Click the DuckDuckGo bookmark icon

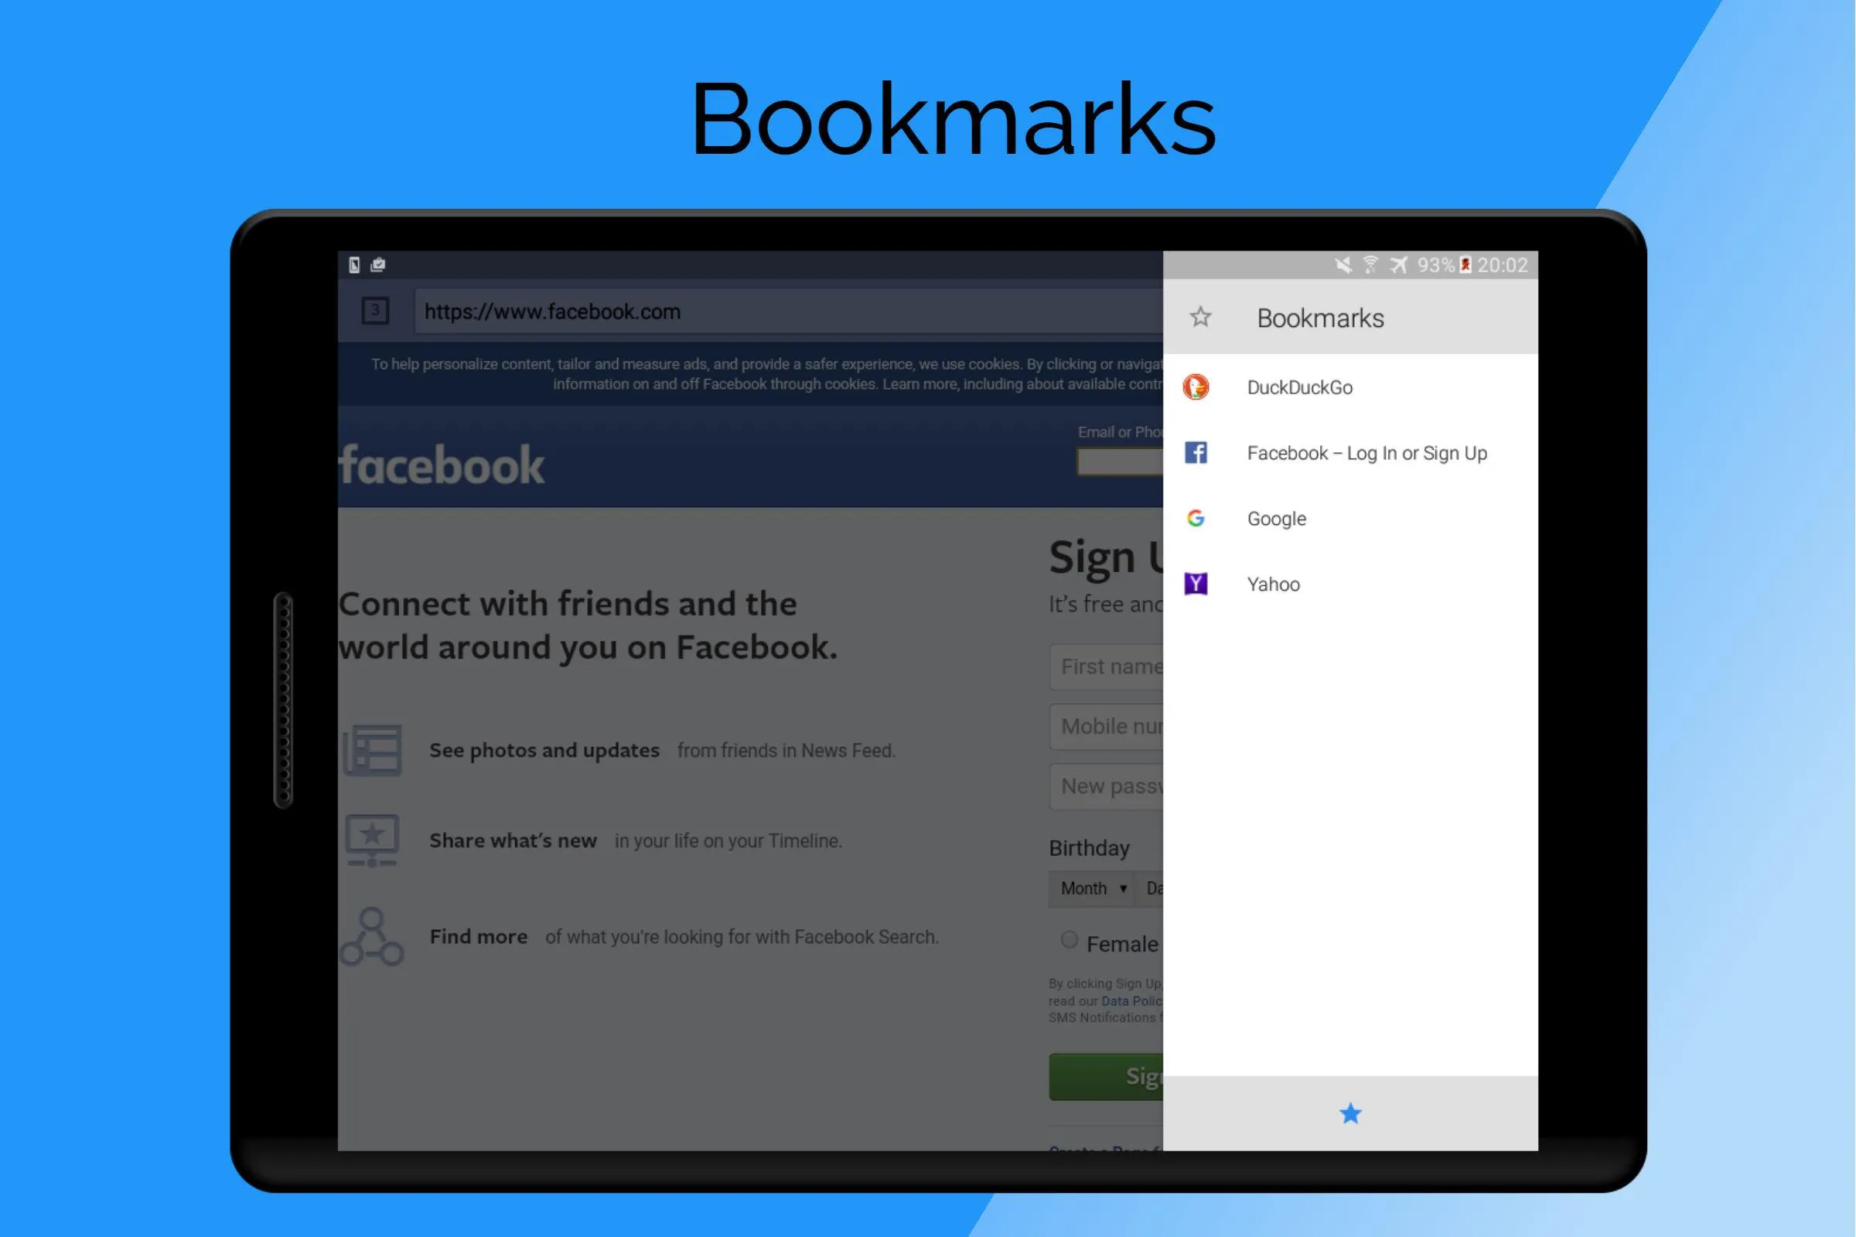pyautogui.click(x=1197, y=387)
